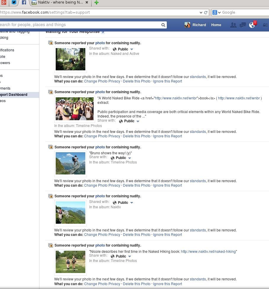Open the Naktiv album mountain trail thumbnail
269x289 pixels.
[x=71, y=212]
